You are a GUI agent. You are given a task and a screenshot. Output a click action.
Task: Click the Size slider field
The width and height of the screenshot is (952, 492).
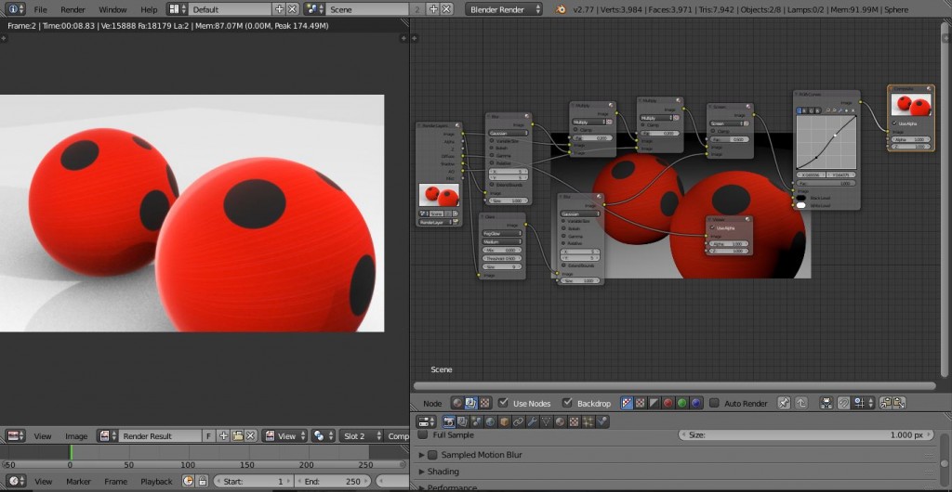point(804,434)
